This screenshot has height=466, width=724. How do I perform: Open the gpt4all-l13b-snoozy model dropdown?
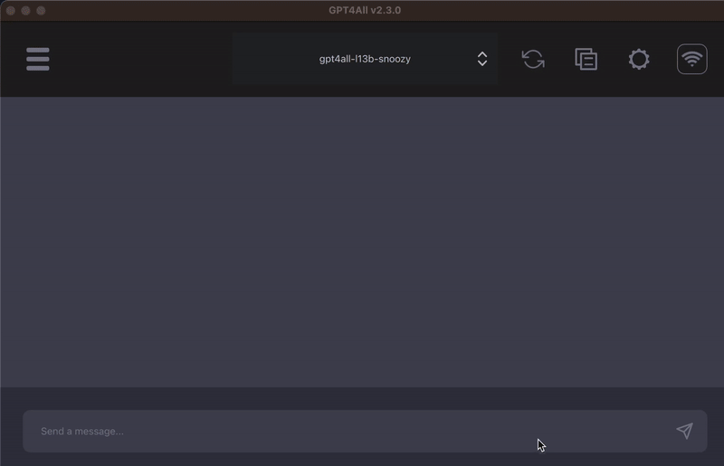(365, 59)
